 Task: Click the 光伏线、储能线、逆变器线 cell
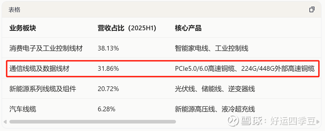pos(215,89)
